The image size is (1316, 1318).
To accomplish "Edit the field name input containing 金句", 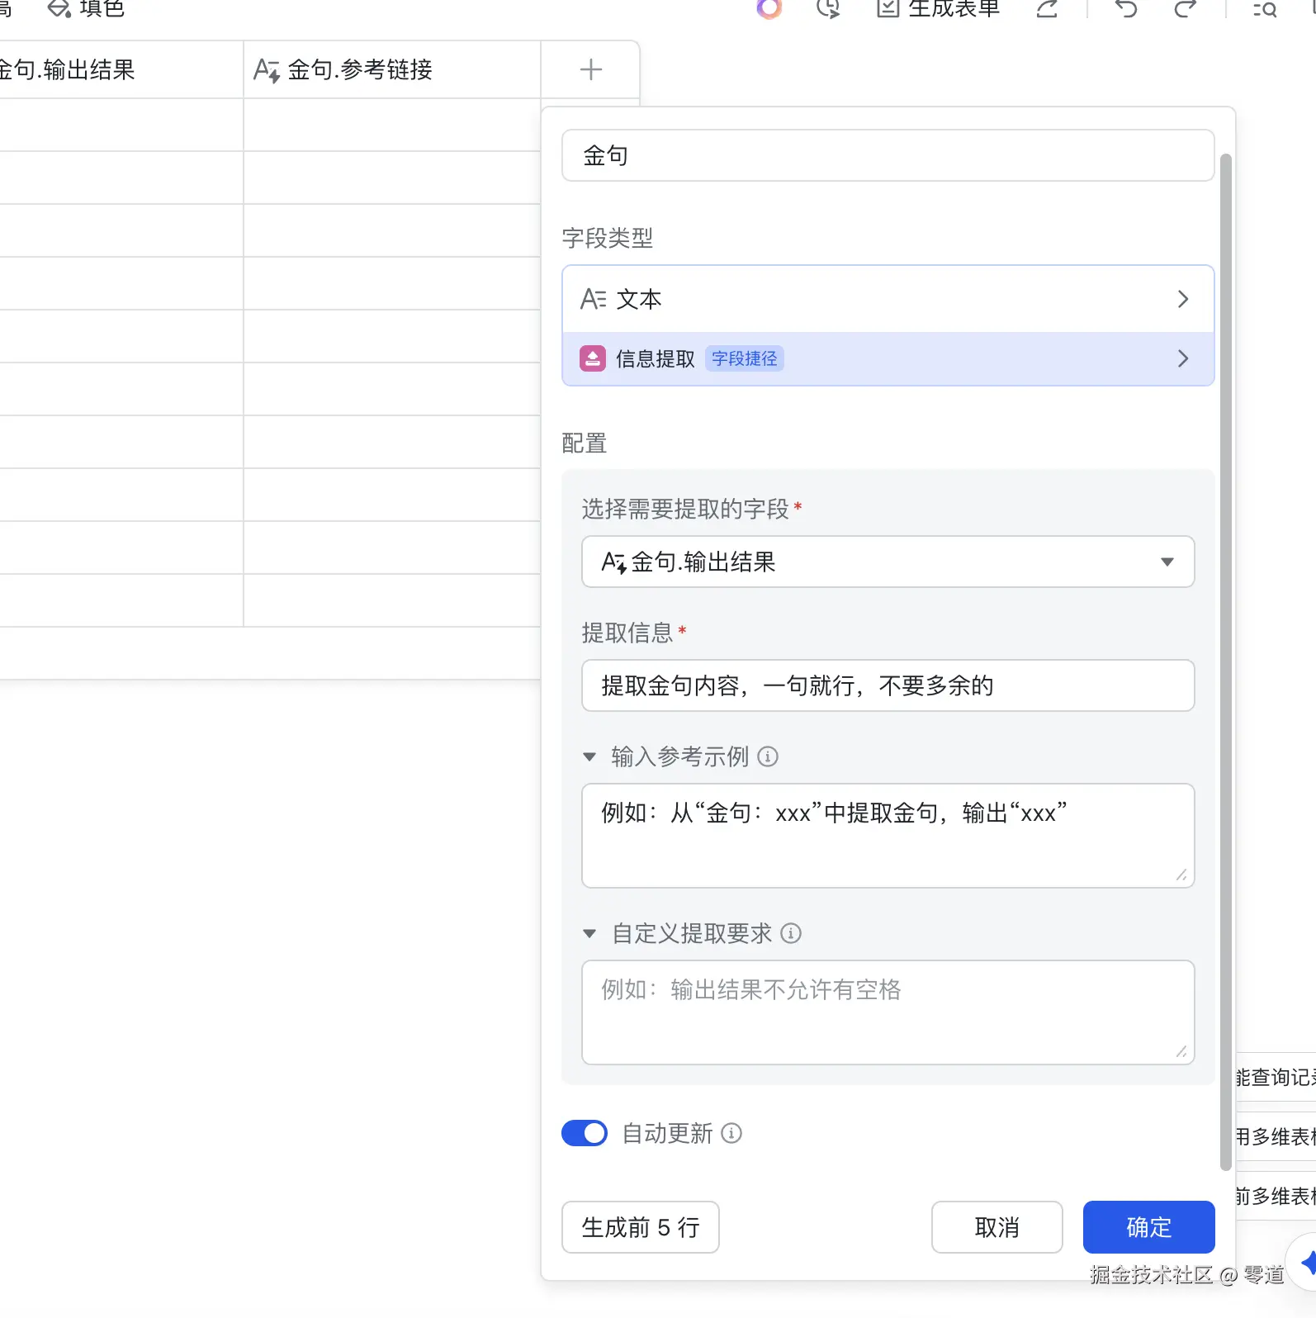I will coord(888,155).
